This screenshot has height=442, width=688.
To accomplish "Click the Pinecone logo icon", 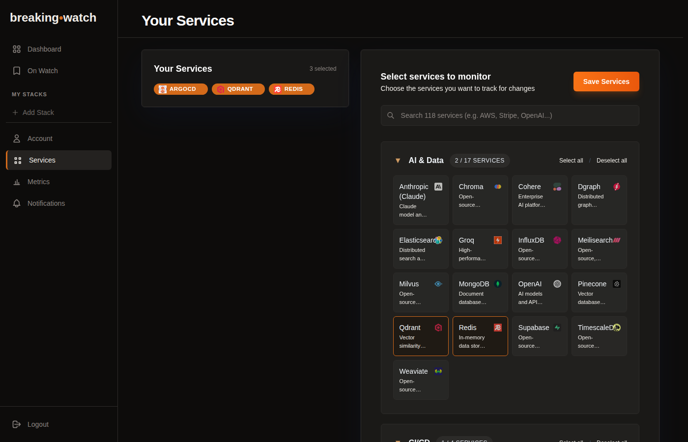I will point(617,284).
